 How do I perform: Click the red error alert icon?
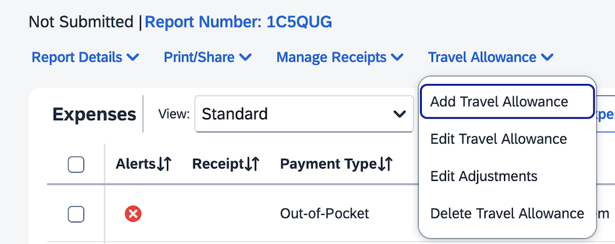click(x=133, y=214)
